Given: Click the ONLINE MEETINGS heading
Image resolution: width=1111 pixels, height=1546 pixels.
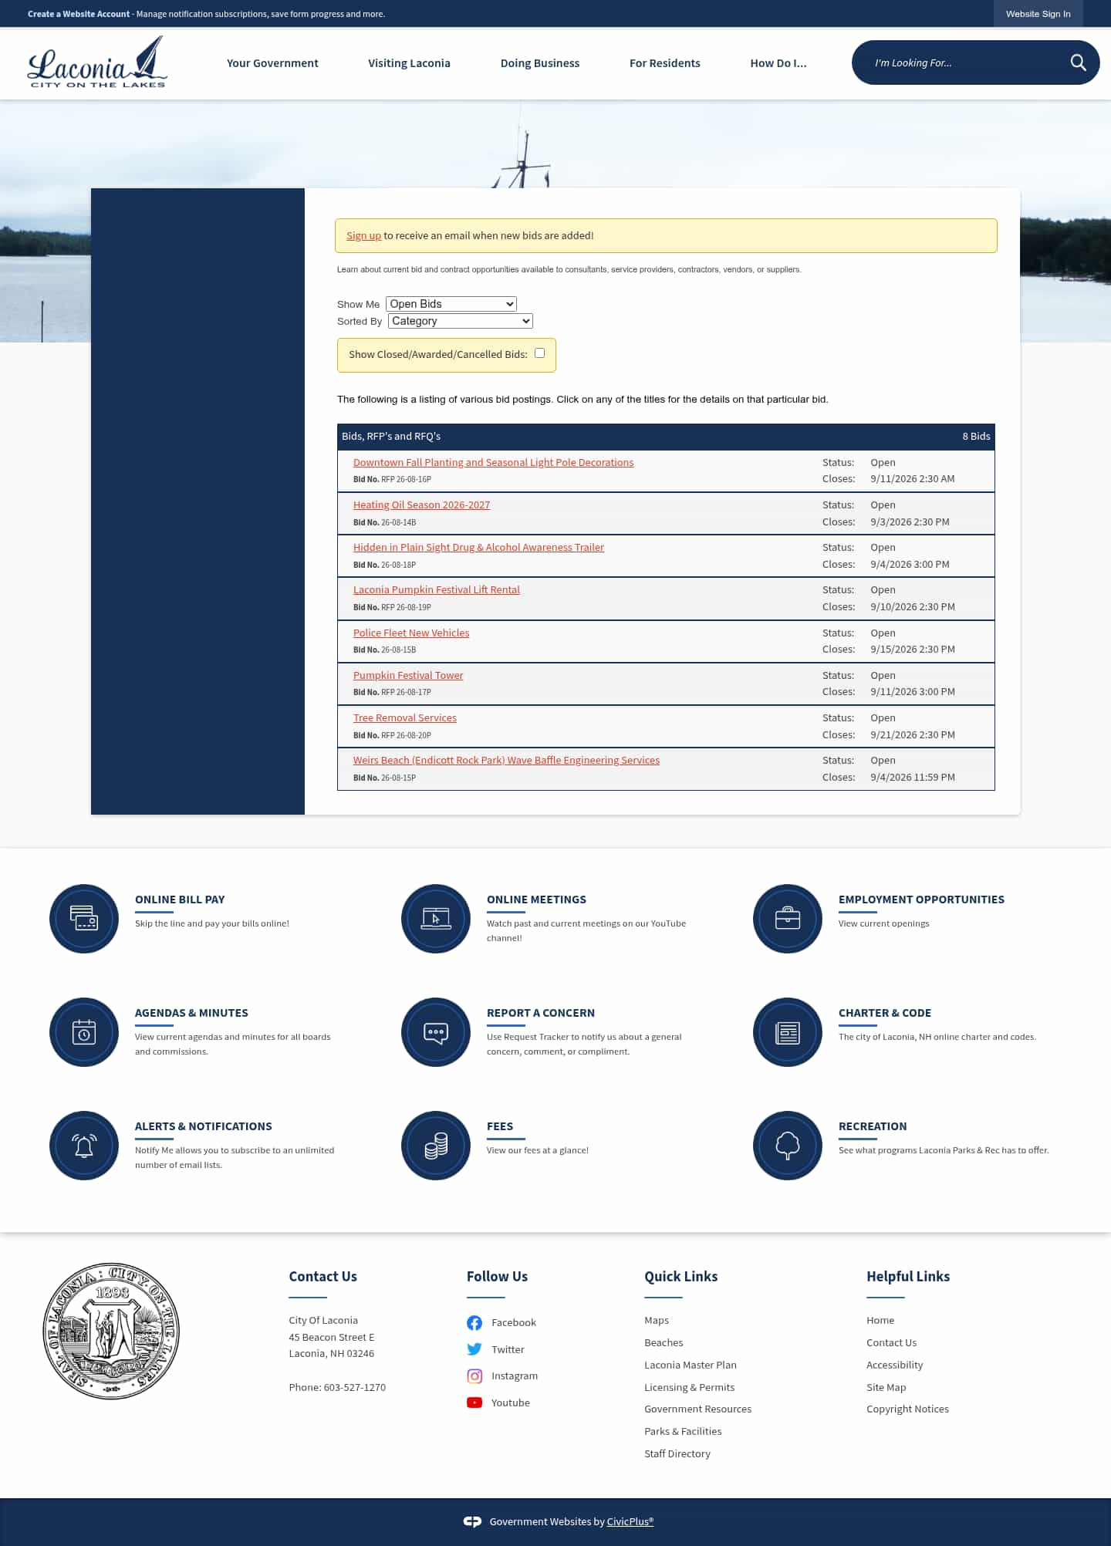Looking at the screenshot, I should click(x=536, y=900).
